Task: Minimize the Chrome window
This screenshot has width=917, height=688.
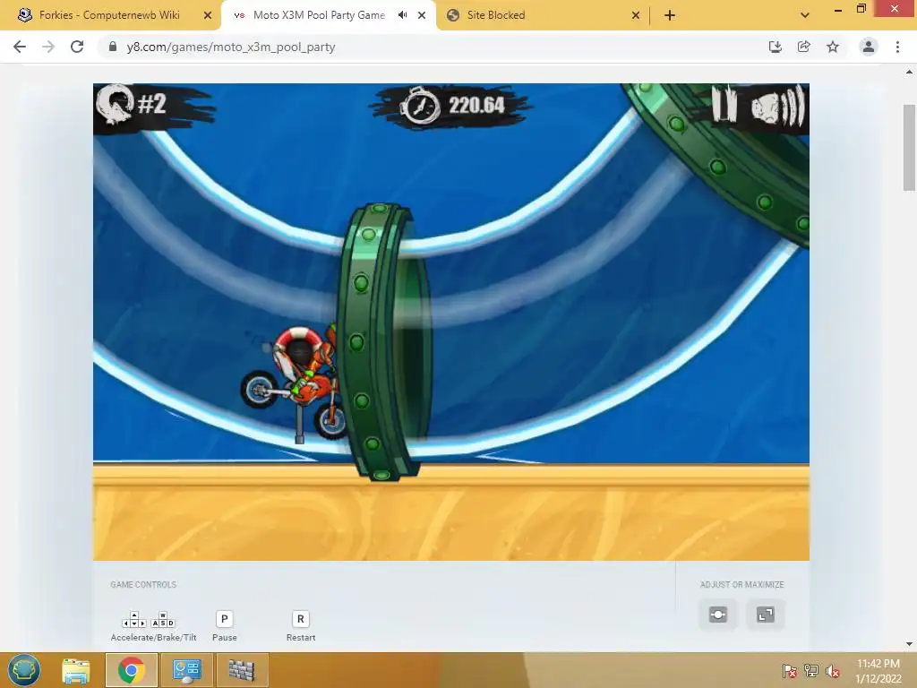Action: coord(837,9)
